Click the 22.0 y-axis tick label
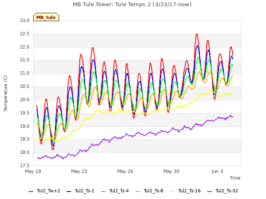Screen dimensions: 266x199 click(25, 47)
